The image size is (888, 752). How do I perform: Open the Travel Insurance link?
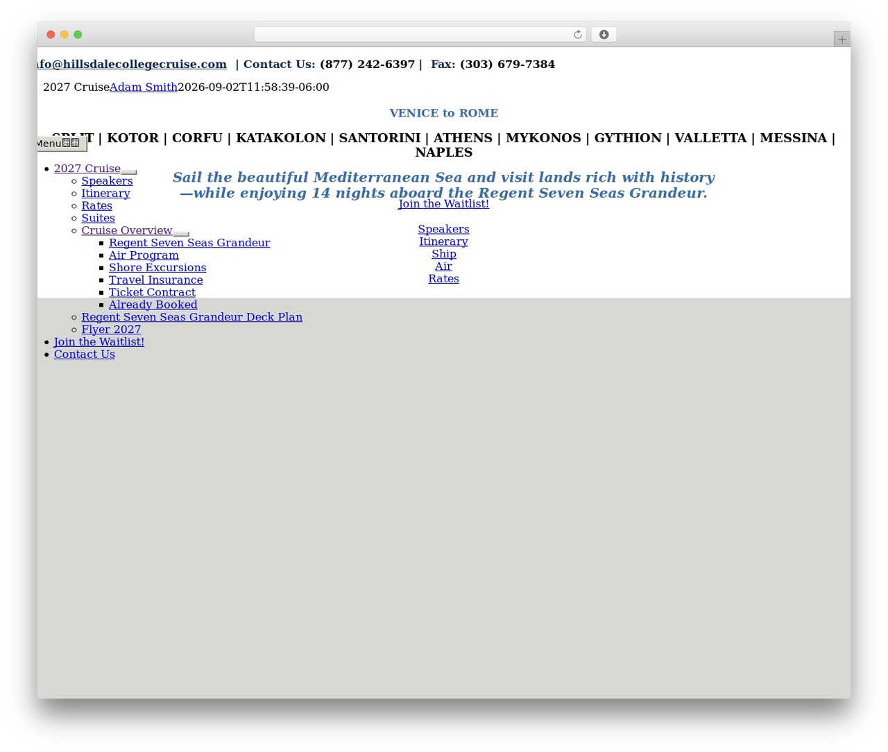tap(156, 280)
